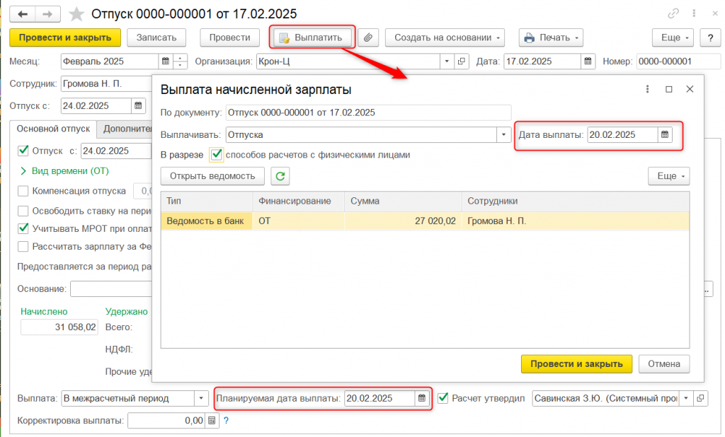Open the dialog's three-dot menu
The image size is (725, 437).
pyautogui.click(x=647, y=88)
